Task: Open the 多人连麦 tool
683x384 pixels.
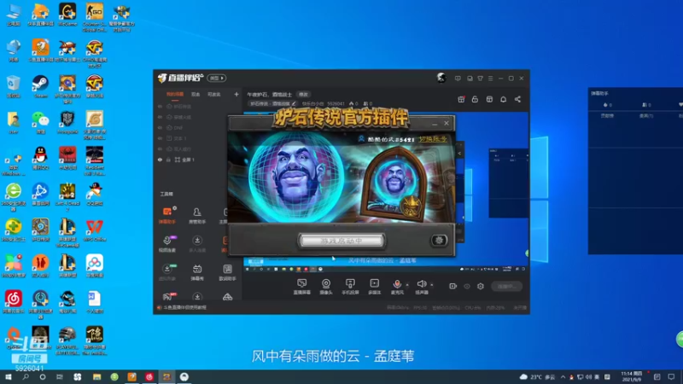Action: click(x=197, y=244)
